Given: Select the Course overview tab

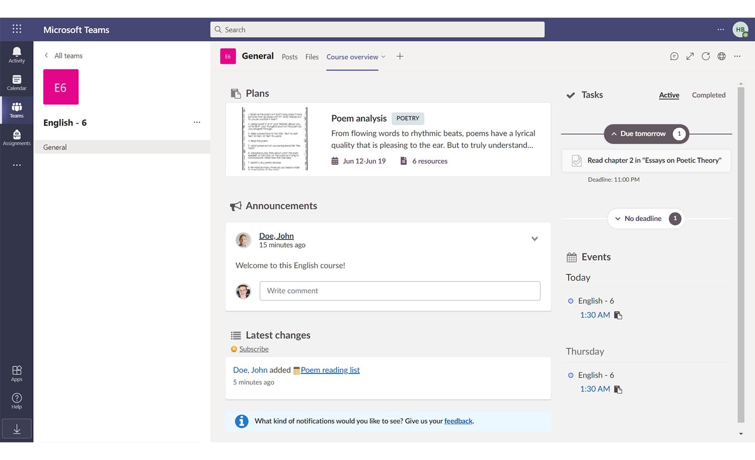Looking at the screenshot, I should (352, 57).
